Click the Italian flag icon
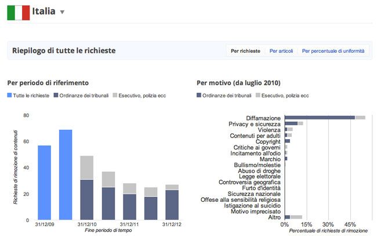Viewport: 377px width, 236px height. pyautogui.click(x=18, y=12)
